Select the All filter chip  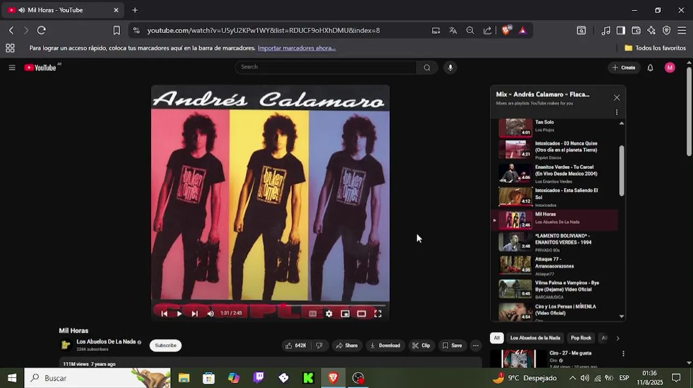[497, 338]
